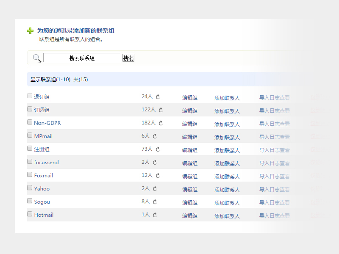Click the green plus add-group icon
The height and width of the screenshot is (254, 339).
pyautogui.click(x=30, y=31)
